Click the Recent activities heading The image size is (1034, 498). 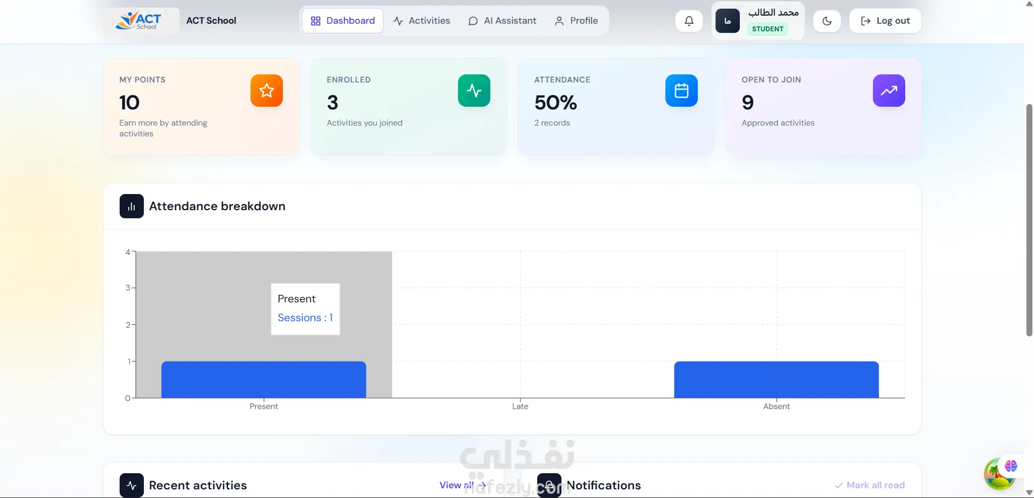click(x=198, y=485)
